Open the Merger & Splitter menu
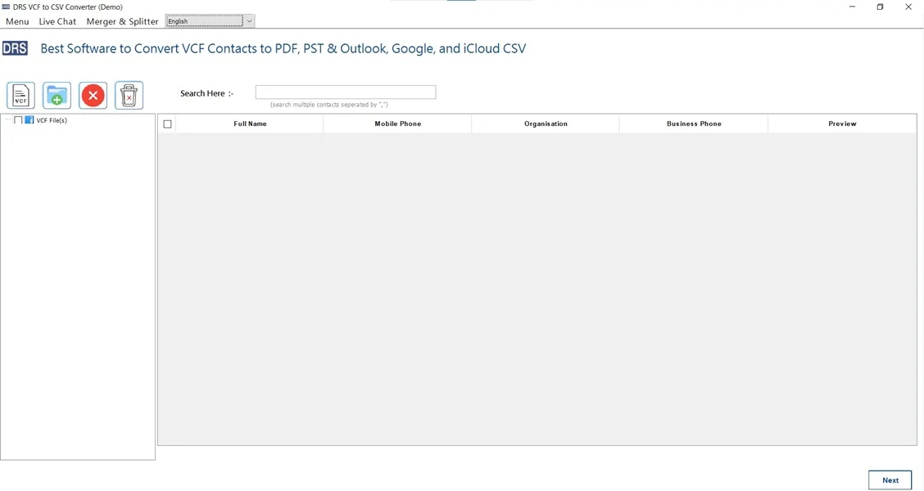 pos(122,21)
